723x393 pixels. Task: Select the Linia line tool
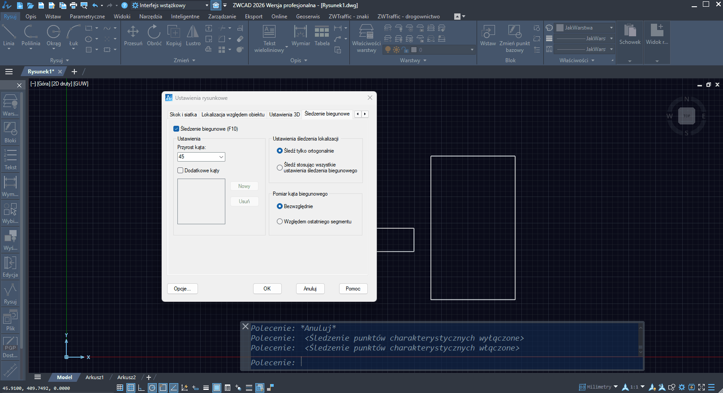pos(9,35)
